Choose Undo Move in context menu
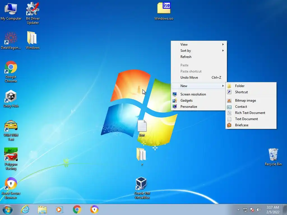287x215 pixels. coord(199,78)
